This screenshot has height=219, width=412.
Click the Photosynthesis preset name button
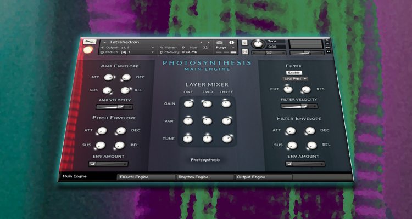205,160
